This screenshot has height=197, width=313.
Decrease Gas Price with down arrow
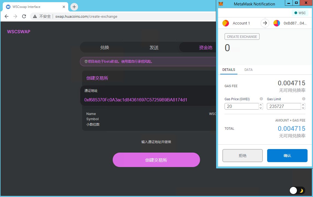click(261, 108)
